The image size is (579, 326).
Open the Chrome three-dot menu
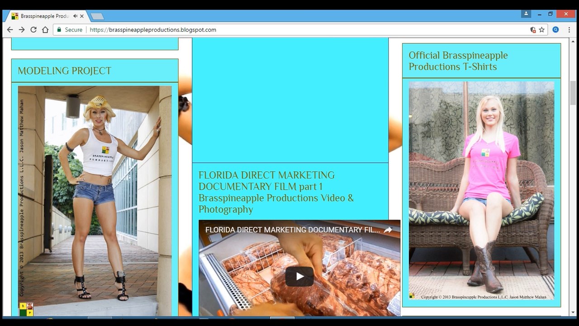tap(569, 29)
